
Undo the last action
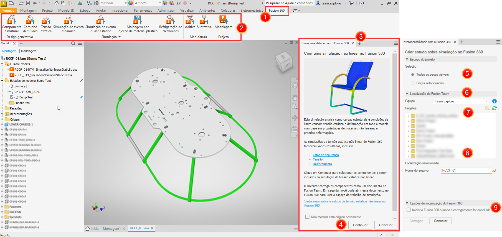point(35,3)
